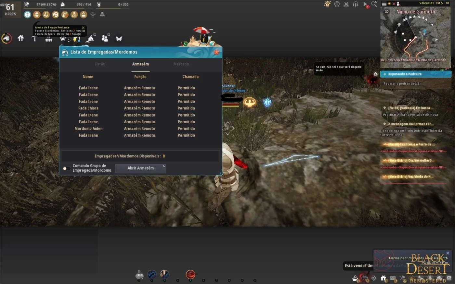Click the Chamada column header
The width and height of the screenshot is (455, 284).
pyautogui.click(x=190, y=77)
